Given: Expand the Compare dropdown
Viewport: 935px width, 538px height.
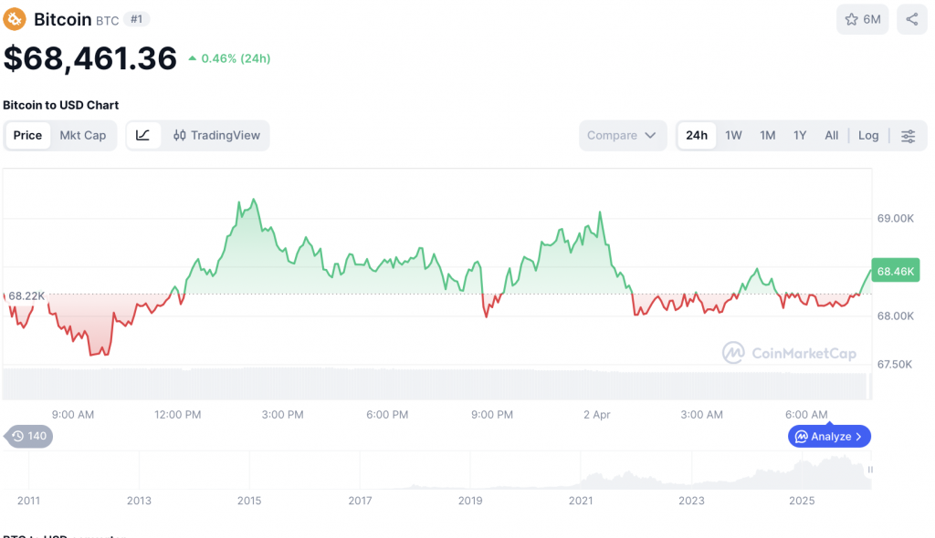Looking at the screenshot, I should point(622,136).
